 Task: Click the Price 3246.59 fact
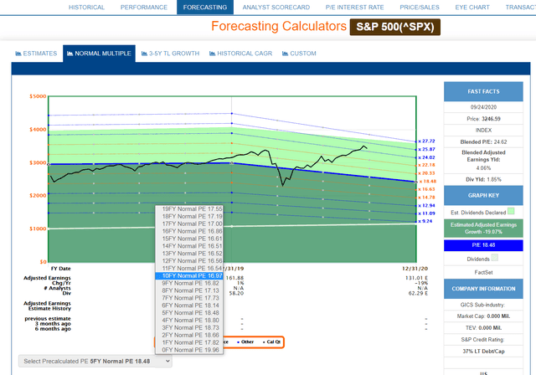(483, 119)
